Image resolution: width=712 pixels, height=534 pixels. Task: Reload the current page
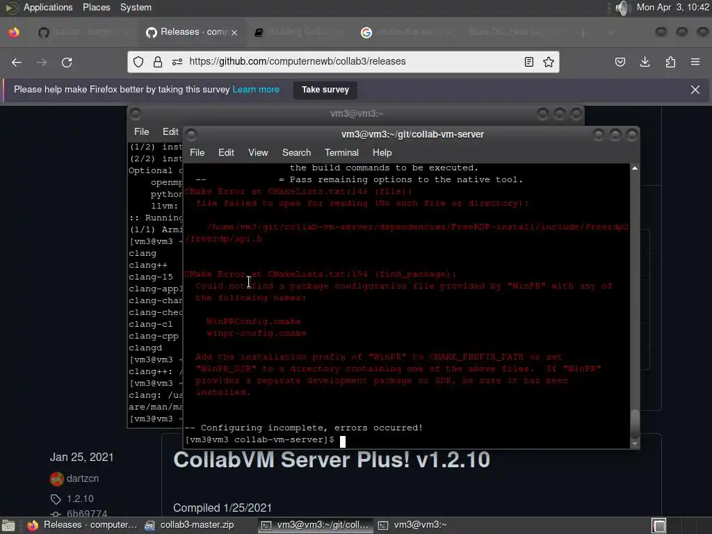[x=67, y=62]
